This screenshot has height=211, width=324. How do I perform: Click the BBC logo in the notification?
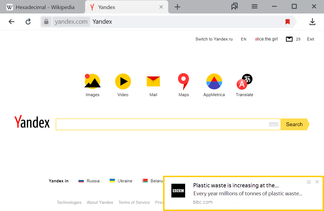(178, 191)
